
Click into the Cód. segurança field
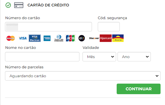pos(109,27)
